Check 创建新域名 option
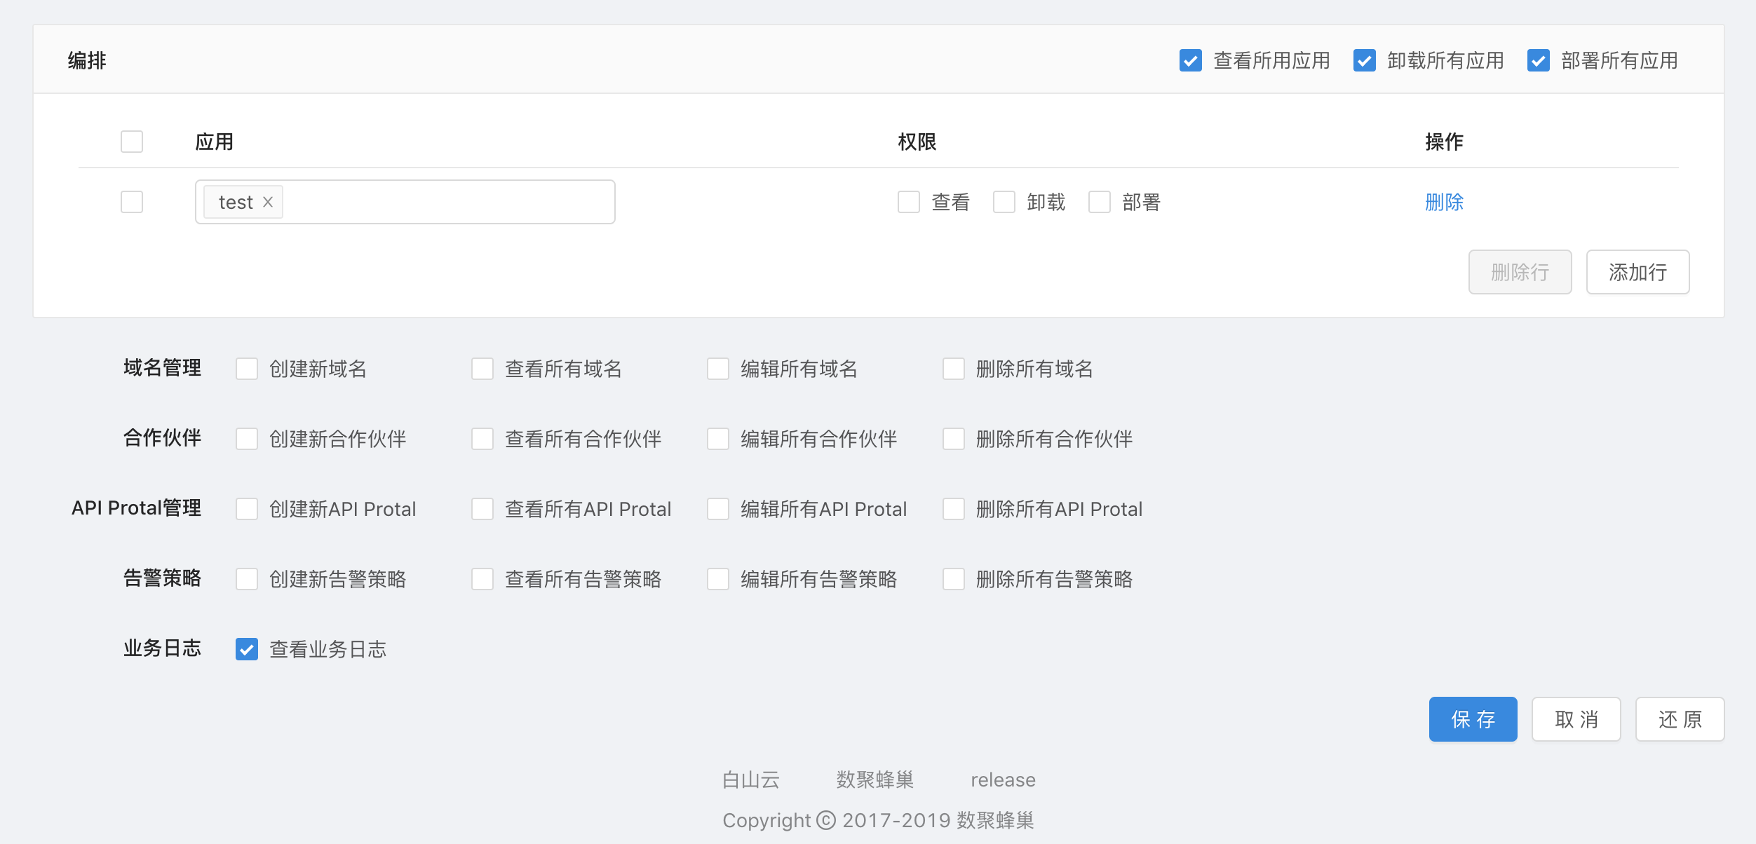Image resolution: width=1756 pixels, height=844 pixels. [x=247, y=369]
